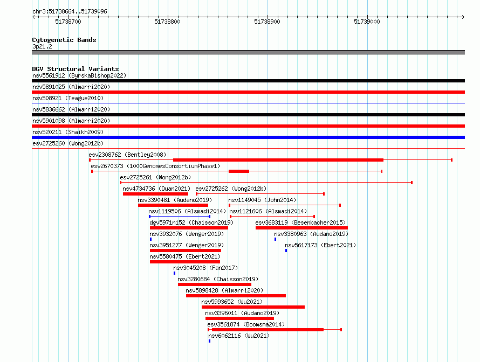
Task: Click the 51739000 ruler position label
Action: pyautogui.click(x=367, y=22)
